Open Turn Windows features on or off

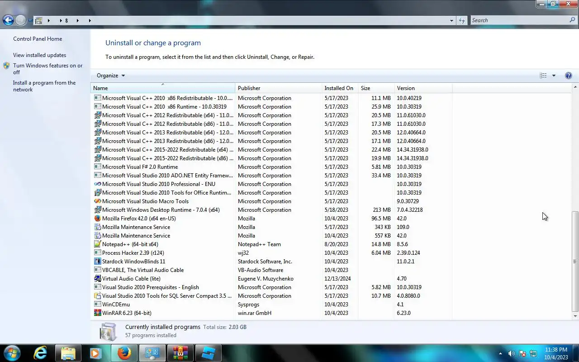47,69
